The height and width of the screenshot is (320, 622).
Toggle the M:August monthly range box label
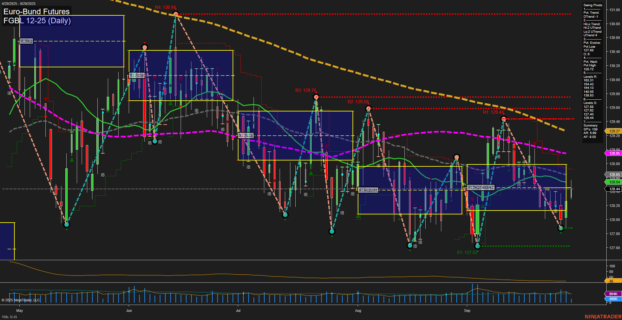368,190
